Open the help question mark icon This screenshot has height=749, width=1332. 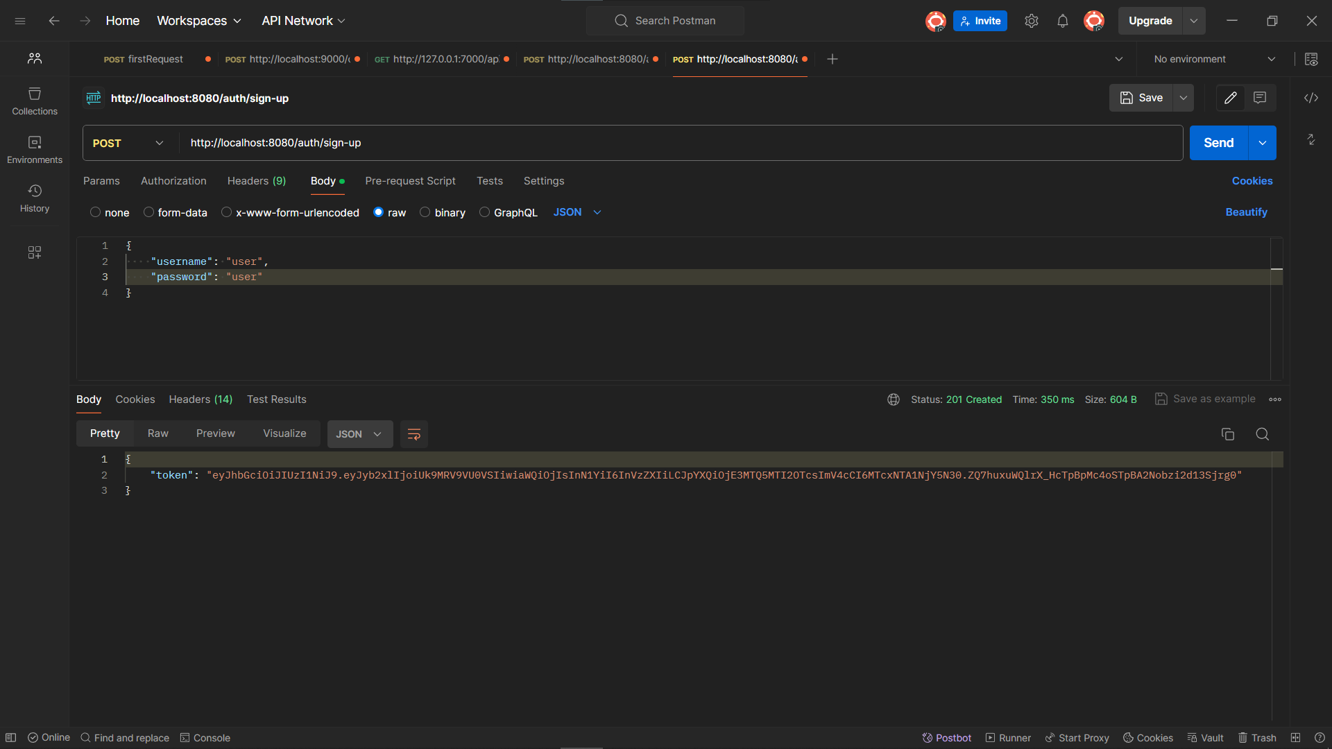[1320, 738]
